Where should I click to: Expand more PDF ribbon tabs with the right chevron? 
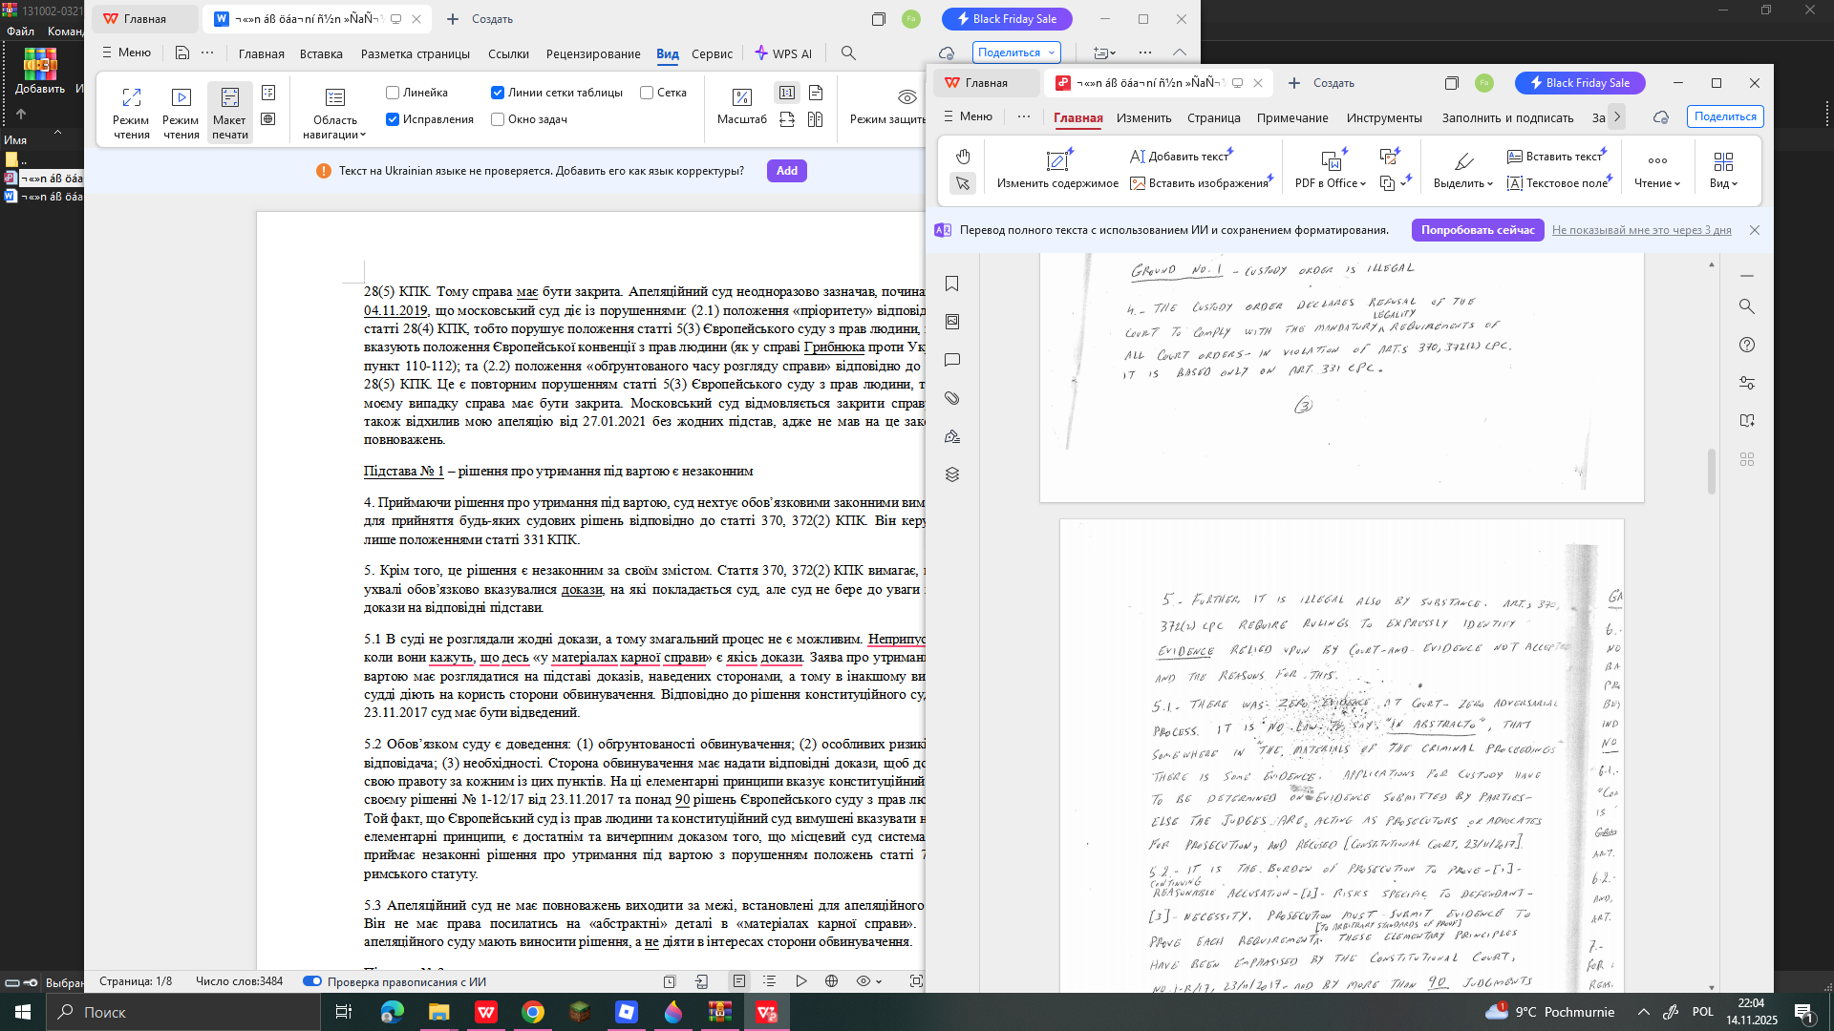[1617, 117]
